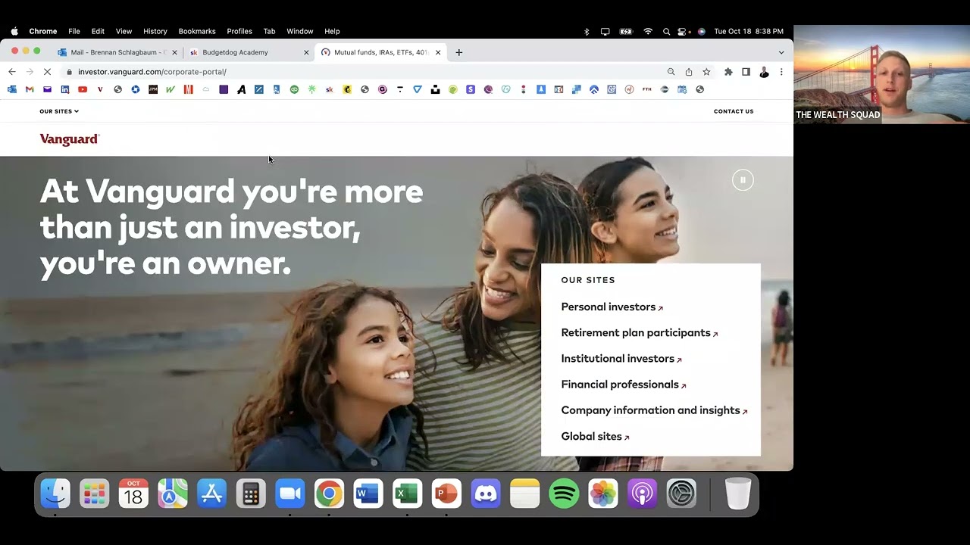Image resolution: width=970 pixels, height=545 pixels.
Task: Open Excel from the Dock
Action: coord(407,494)
